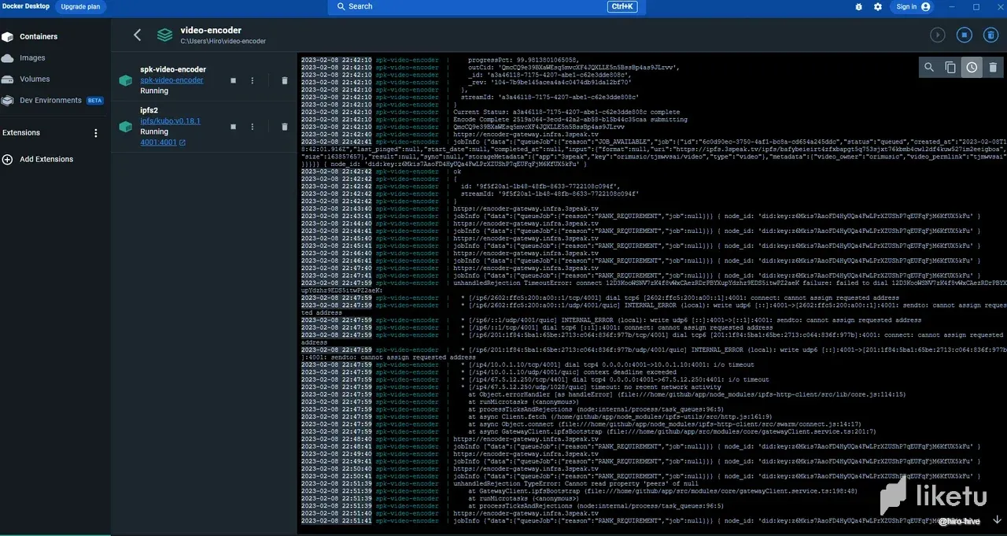1007x536 pixels.
Task: Click the spk-video-encoder container cube icon
Action: 124,80
